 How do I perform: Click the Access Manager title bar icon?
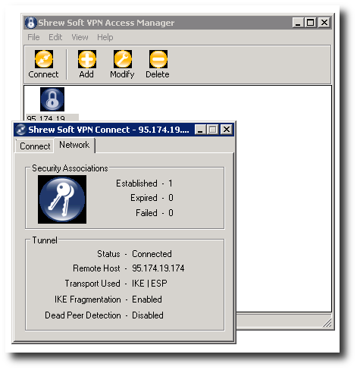(x=31, y=23)
